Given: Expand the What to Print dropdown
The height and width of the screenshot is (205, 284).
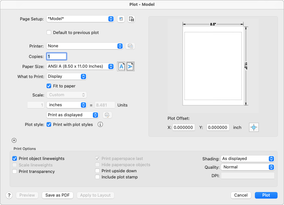Looking at the screenshot, I should [67, 76].
